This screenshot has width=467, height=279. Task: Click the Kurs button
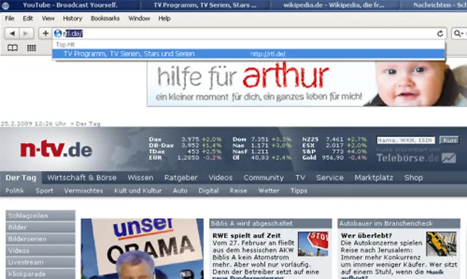tap(449, 140)
